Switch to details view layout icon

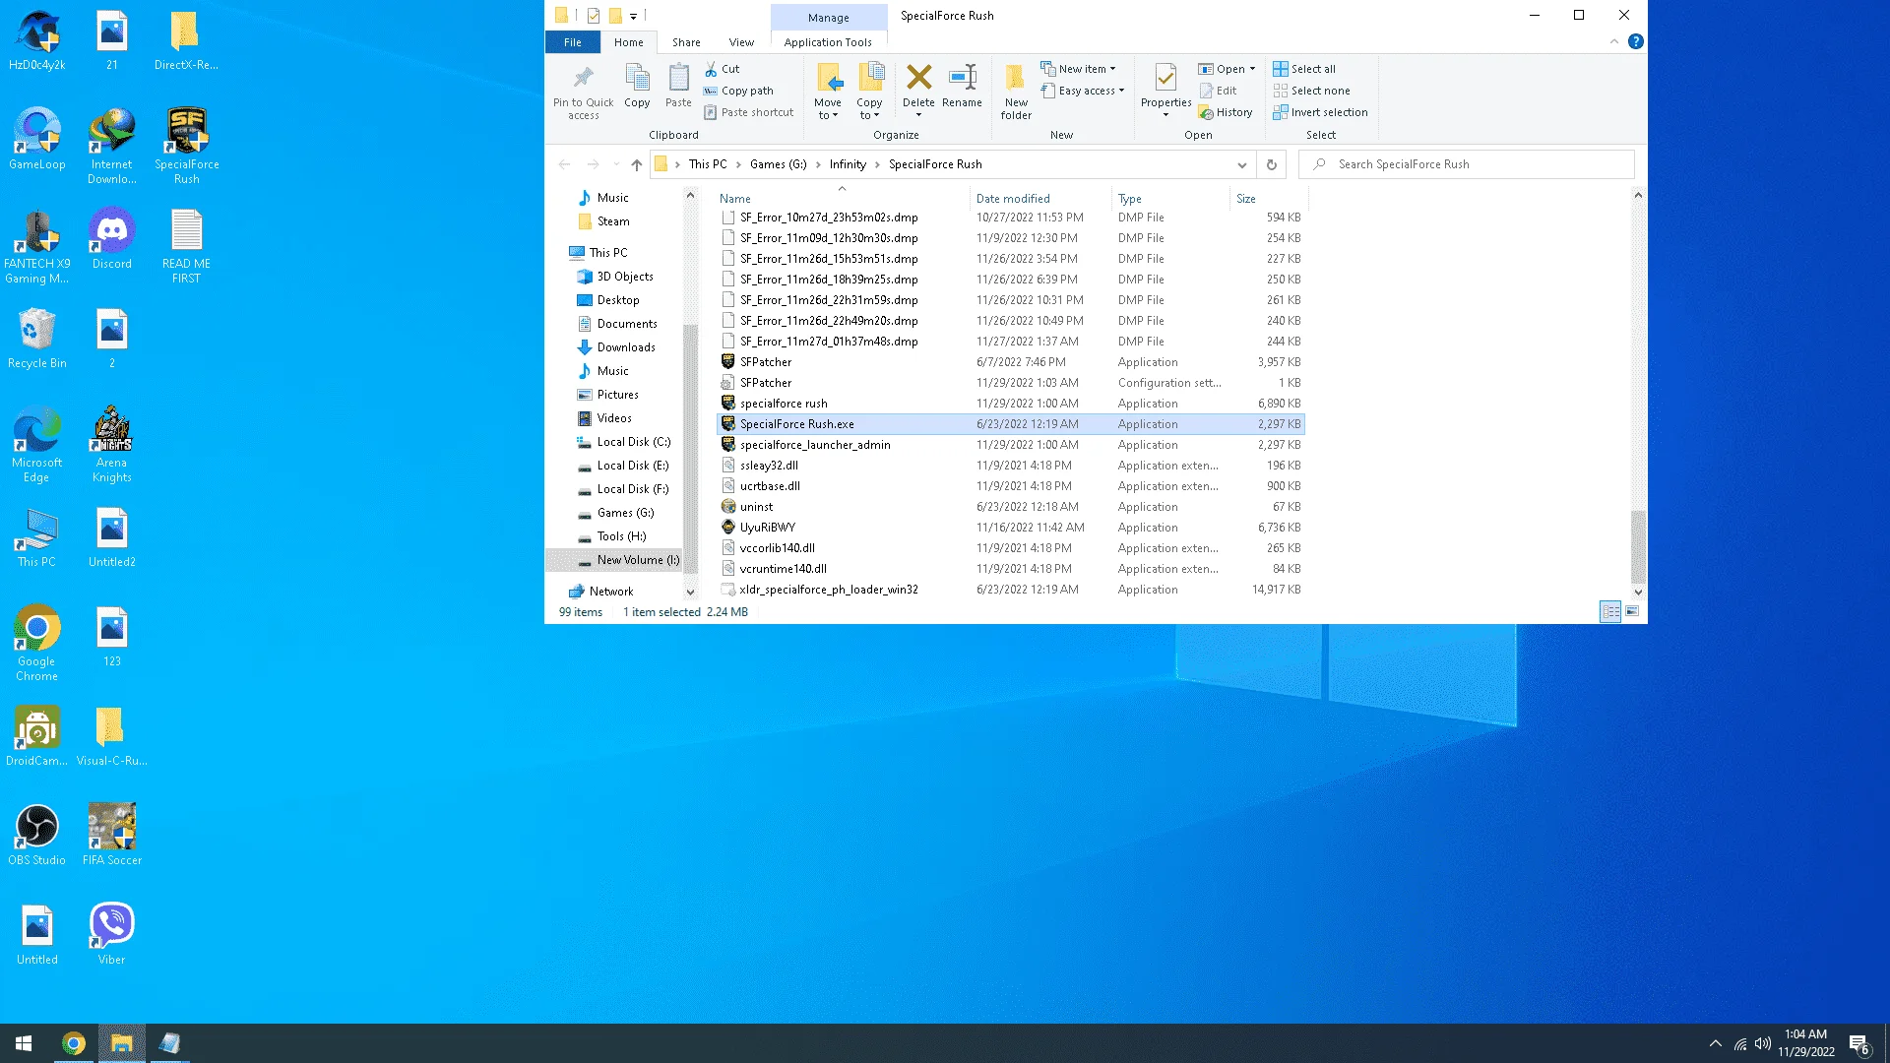pyautogui.click(x=1610, y=611)
